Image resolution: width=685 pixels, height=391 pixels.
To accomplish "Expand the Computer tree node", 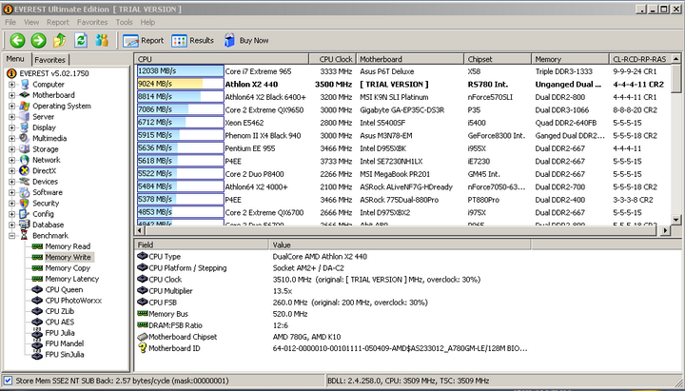I will [x=11, y=85].
